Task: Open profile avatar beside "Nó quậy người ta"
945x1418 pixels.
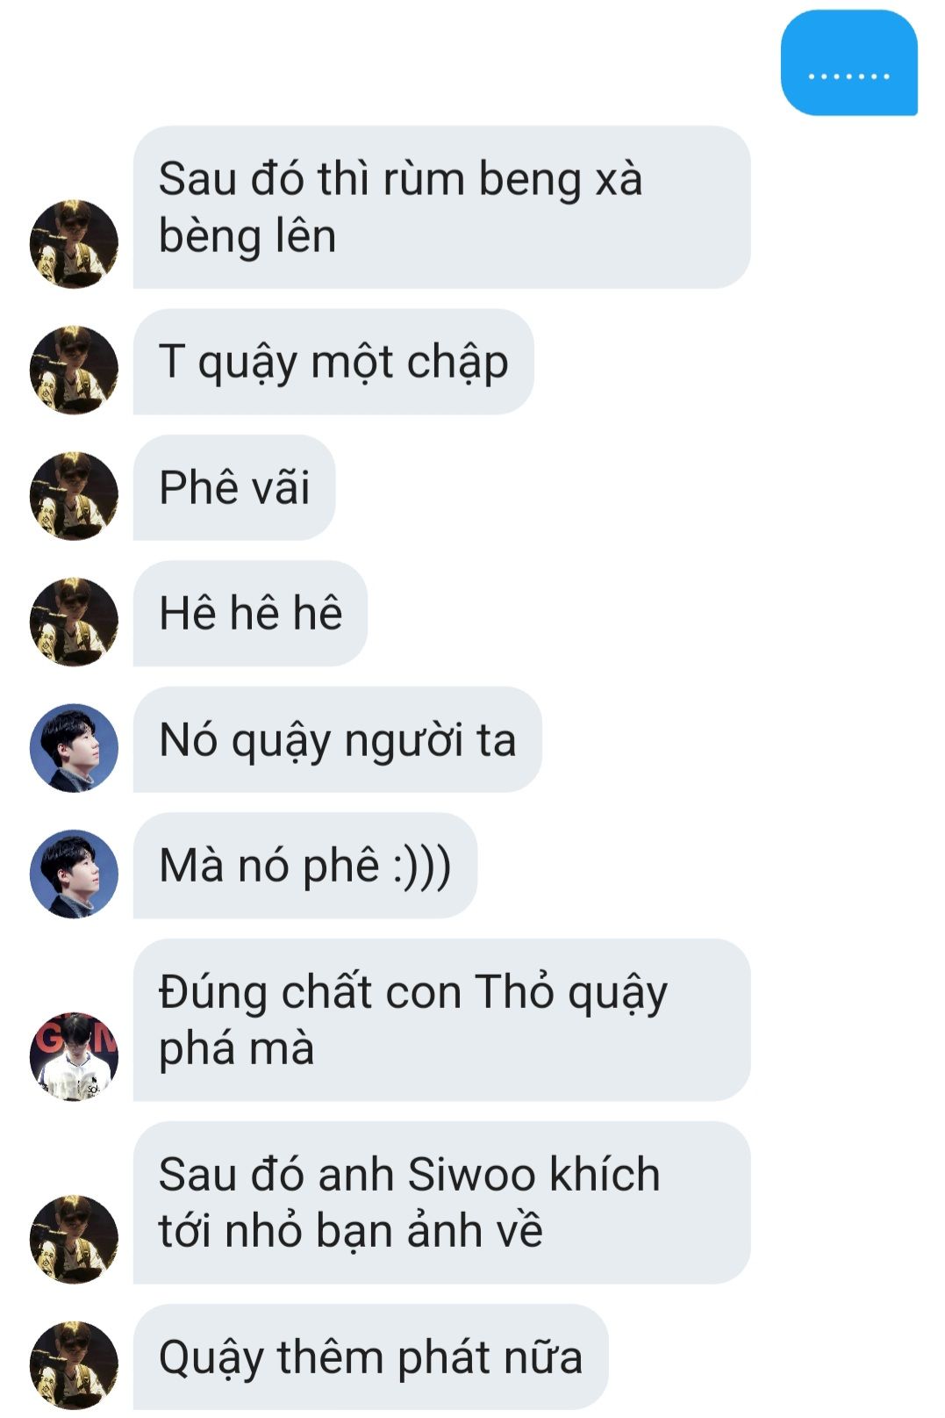Action: click(x=74, y=748)
